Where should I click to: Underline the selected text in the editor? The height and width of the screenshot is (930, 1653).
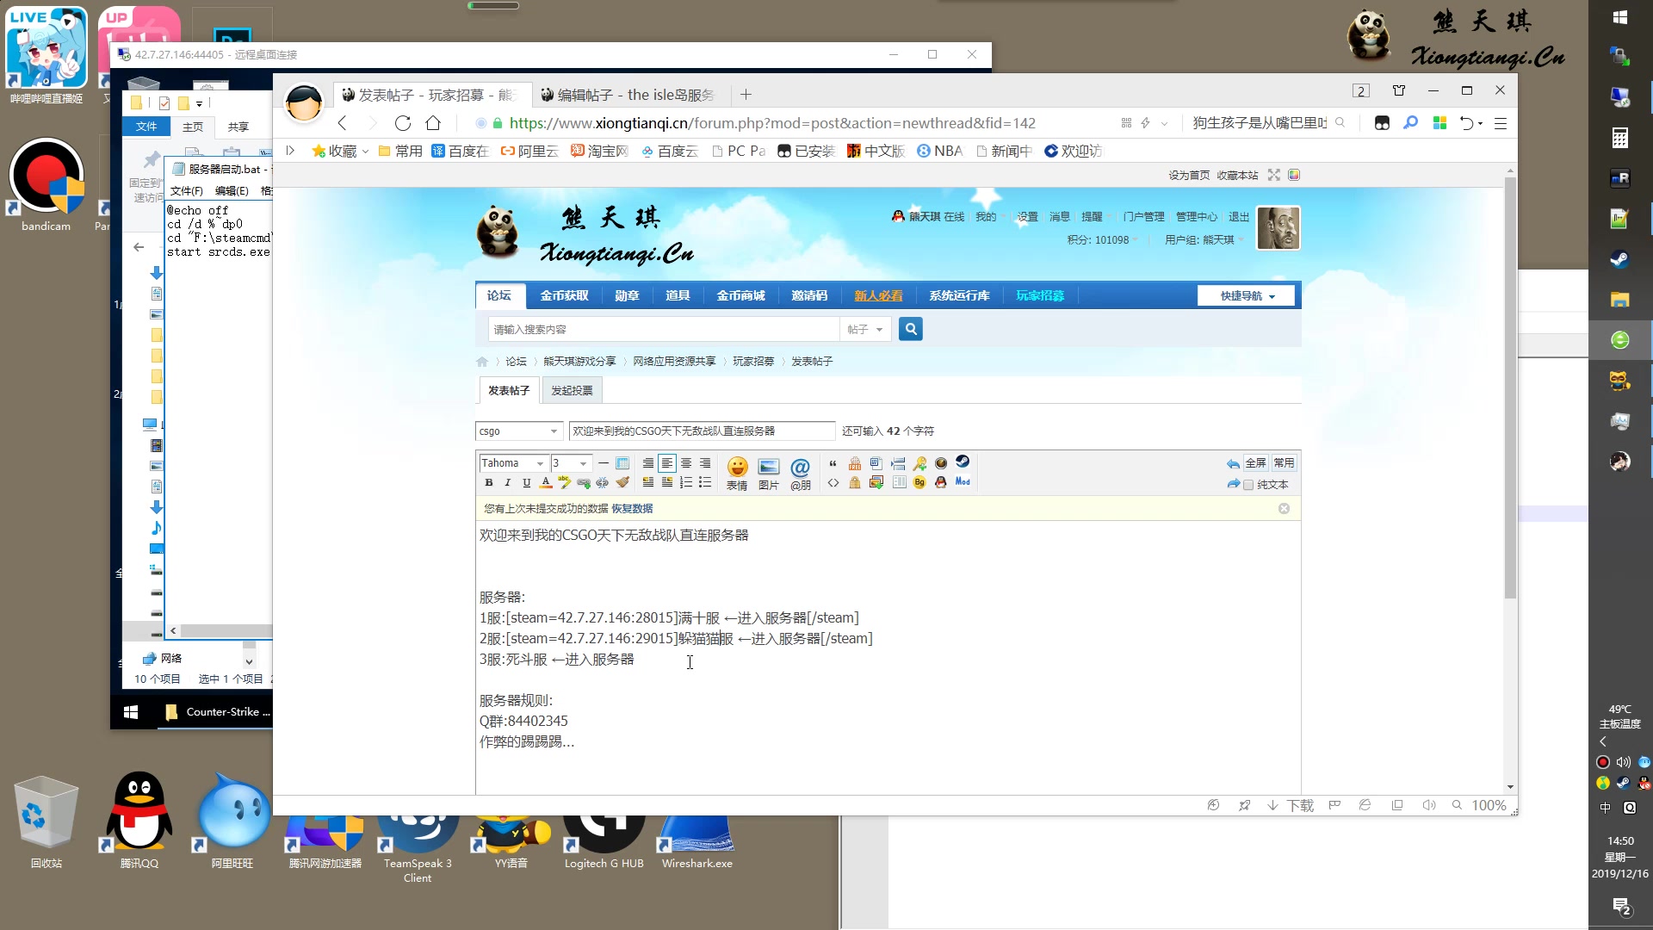tap(527, 482)
